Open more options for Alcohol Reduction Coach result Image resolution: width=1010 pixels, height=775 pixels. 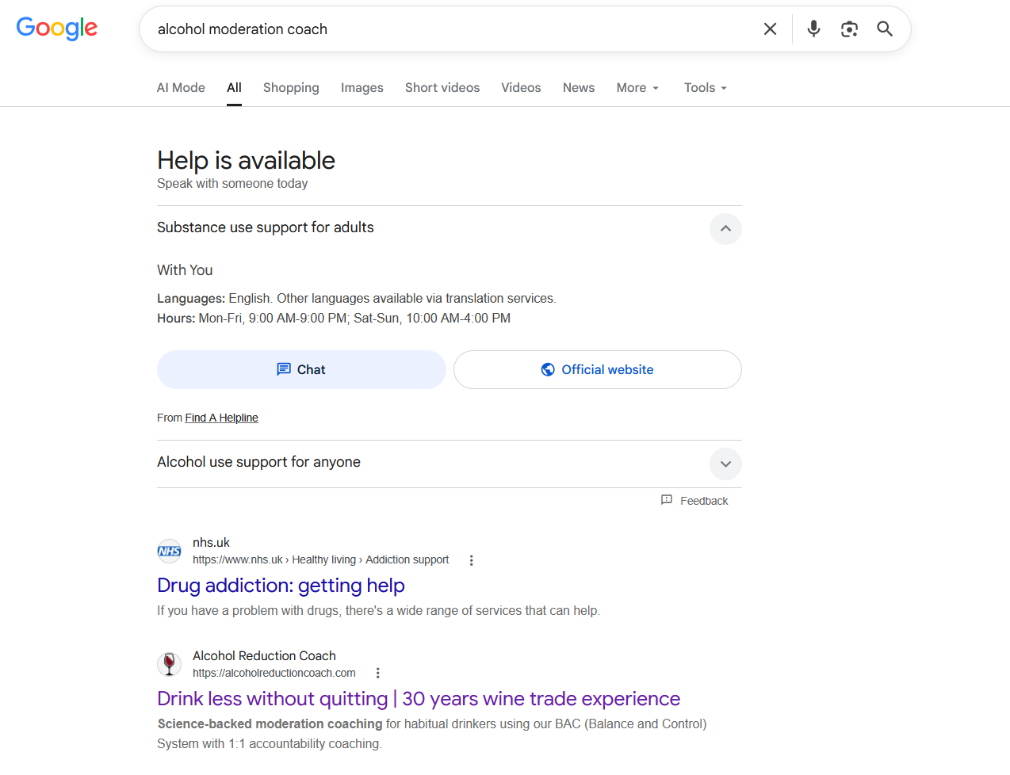(x=377, y=674)
